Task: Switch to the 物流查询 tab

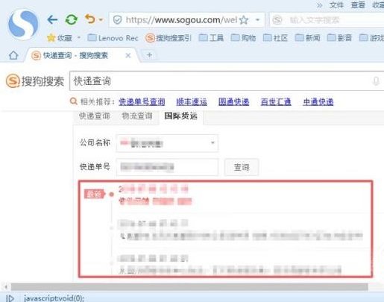Action: point(137,116)
